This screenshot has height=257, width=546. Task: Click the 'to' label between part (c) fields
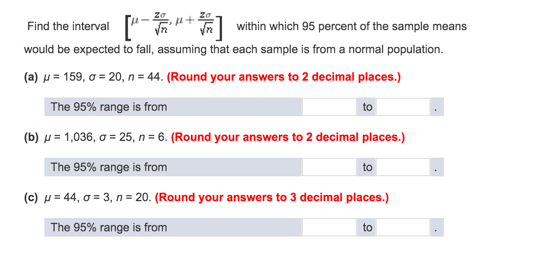pyautogui.click(x=366, y=227)
